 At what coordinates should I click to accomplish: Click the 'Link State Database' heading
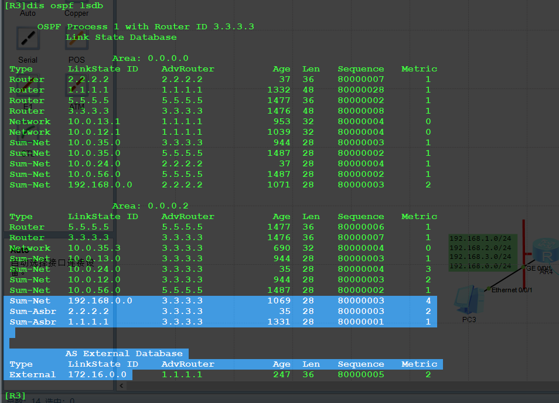point(121,37)
